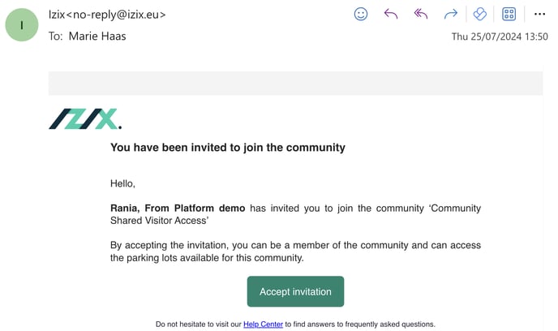Expand the More actions ellipsis menu

pos(539,14)
